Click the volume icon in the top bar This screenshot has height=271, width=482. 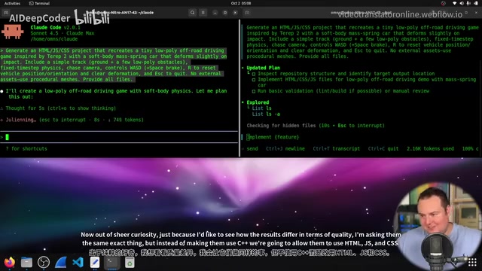462,3
